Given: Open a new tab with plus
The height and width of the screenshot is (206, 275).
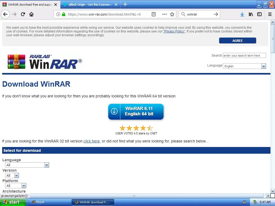Looking at the screenshot, I should [125, 4].
